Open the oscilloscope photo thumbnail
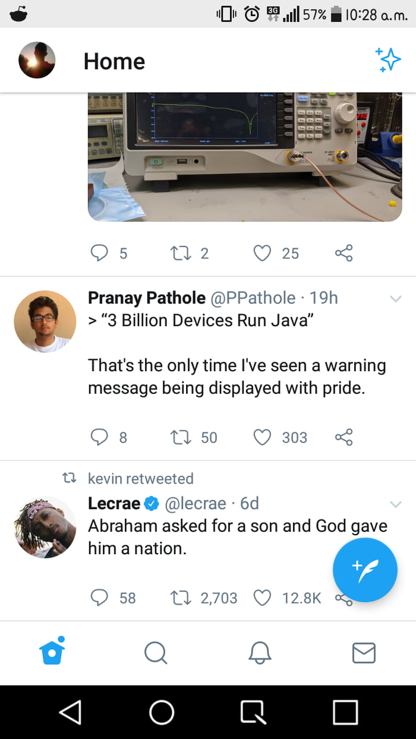This screenshot has height=739, width=416. [x=245, y=156]
